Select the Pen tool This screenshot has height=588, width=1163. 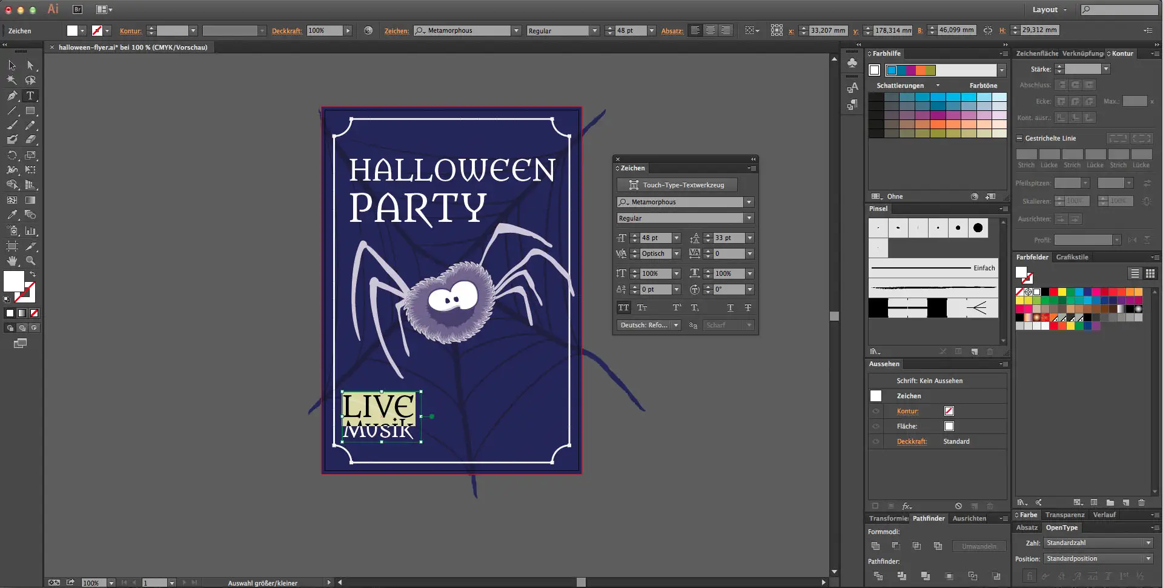[12, 95]
